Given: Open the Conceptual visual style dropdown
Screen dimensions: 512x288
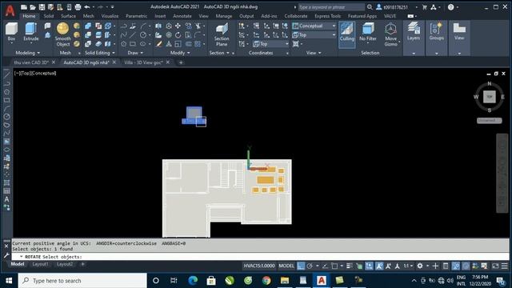Looking at the screenshot, I should click(x=314, y=26).
